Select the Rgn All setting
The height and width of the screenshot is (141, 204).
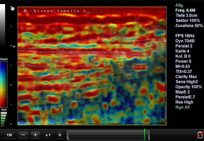[182, 107]
